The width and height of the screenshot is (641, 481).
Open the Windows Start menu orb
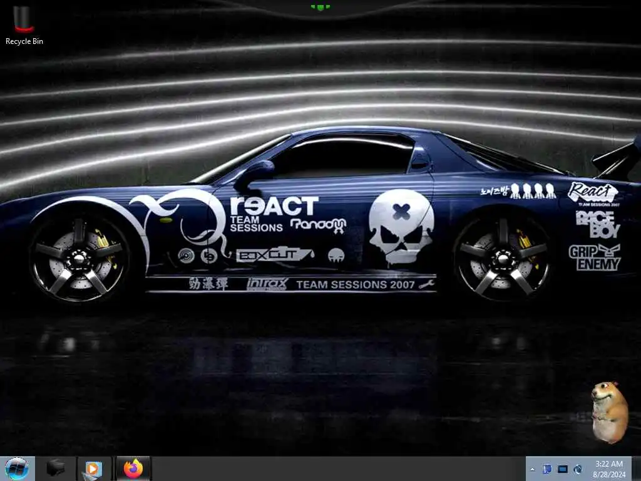click(x=17, y=468)
